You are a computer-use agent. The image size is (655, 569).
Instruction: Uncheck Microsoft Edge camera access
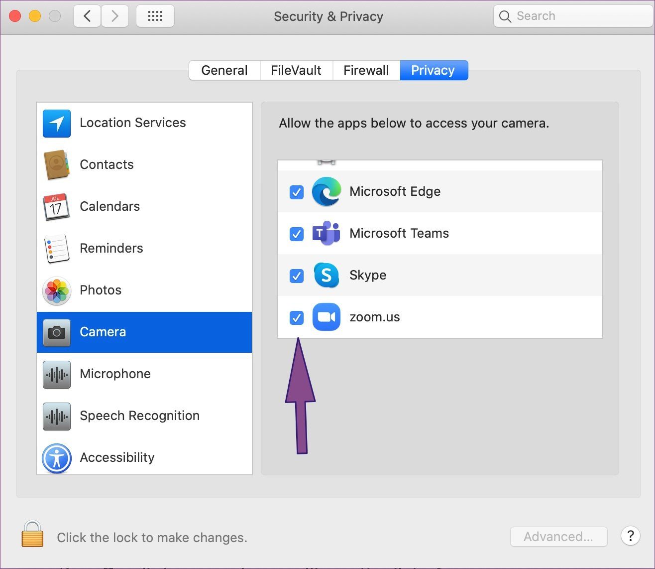tap(297, 192)
